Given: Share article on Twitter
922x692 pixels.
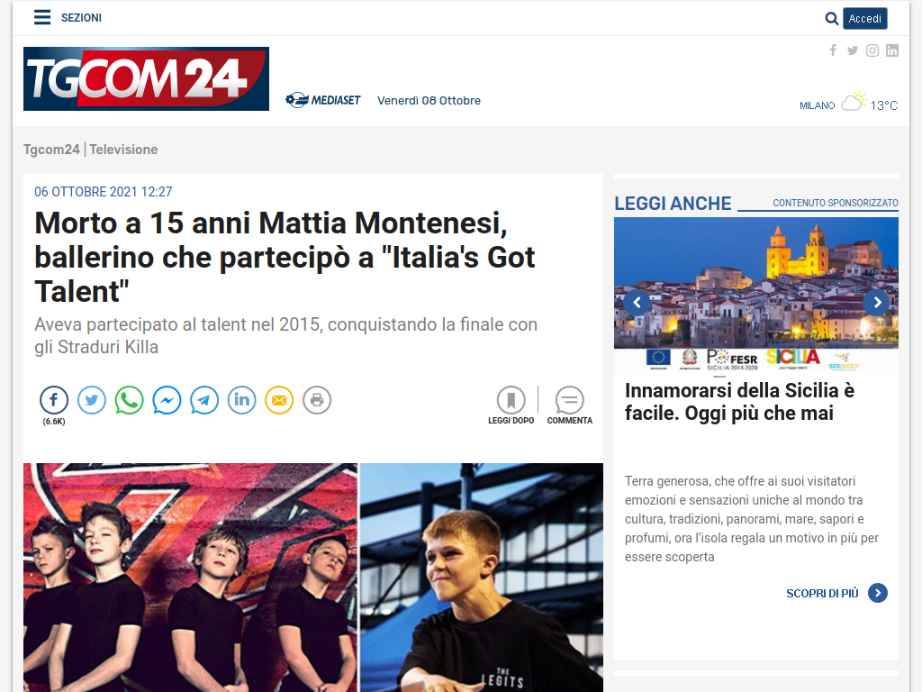Looking at the screenshot, I should (92, 400).
